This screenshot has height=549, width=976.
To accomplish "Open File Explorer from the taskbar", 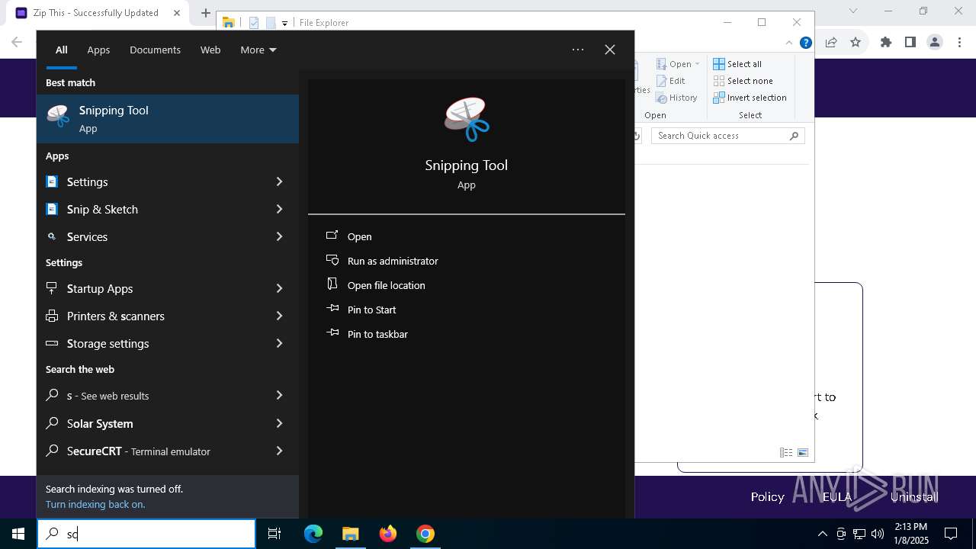I will (350, 534).
